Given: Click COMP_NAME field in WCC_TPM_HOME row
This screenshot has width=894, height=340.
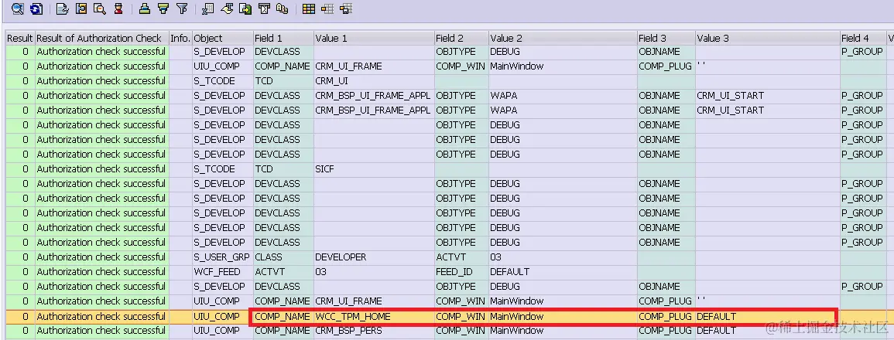Looking at the screenshot, I should [x=283, y=316].
